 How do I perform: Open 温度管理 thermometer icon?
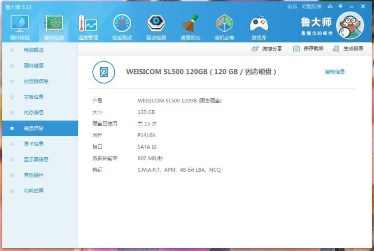pos(88,23)
